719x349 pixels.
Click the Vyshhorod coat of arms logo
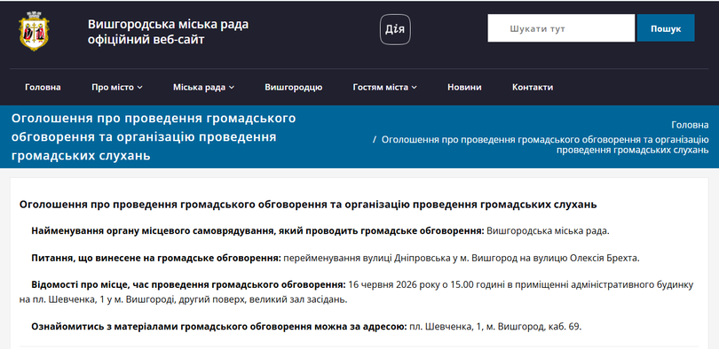tap(34, 31)
